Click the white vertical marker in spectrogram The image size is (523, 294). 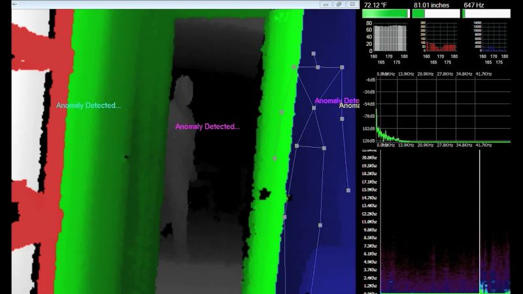tap(480, 221)
